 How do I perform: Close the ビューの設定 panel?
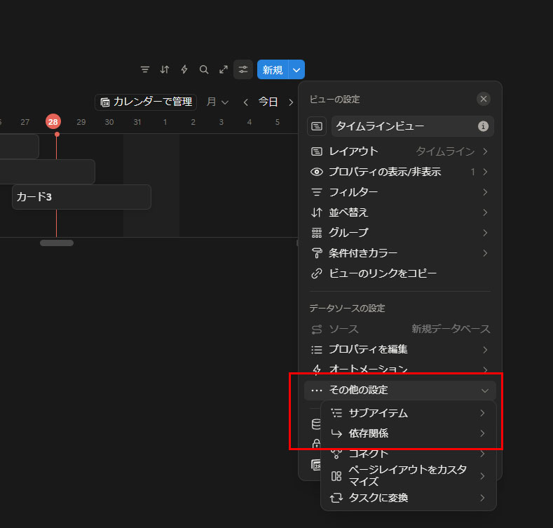coord(483,99)
